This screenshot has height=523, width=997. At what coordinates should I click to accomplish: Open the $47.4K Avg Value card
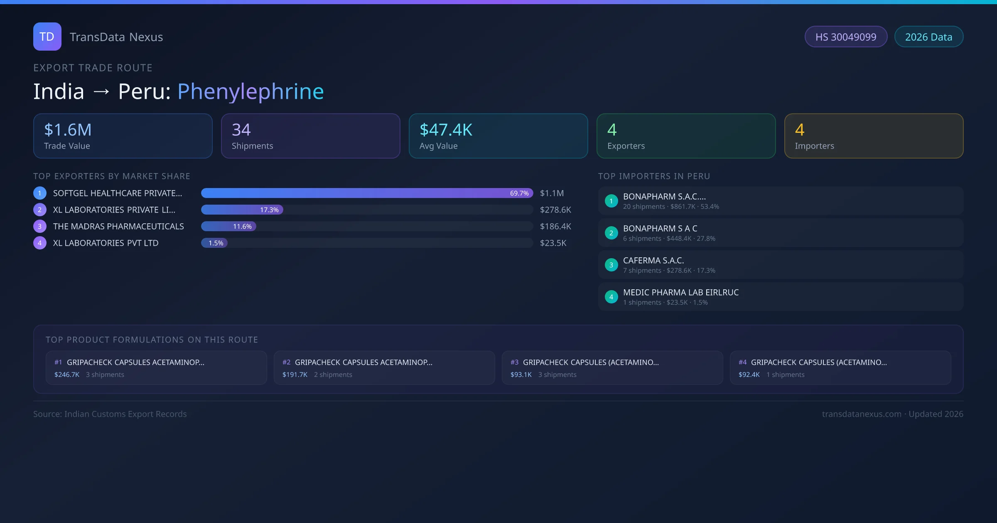498,136
